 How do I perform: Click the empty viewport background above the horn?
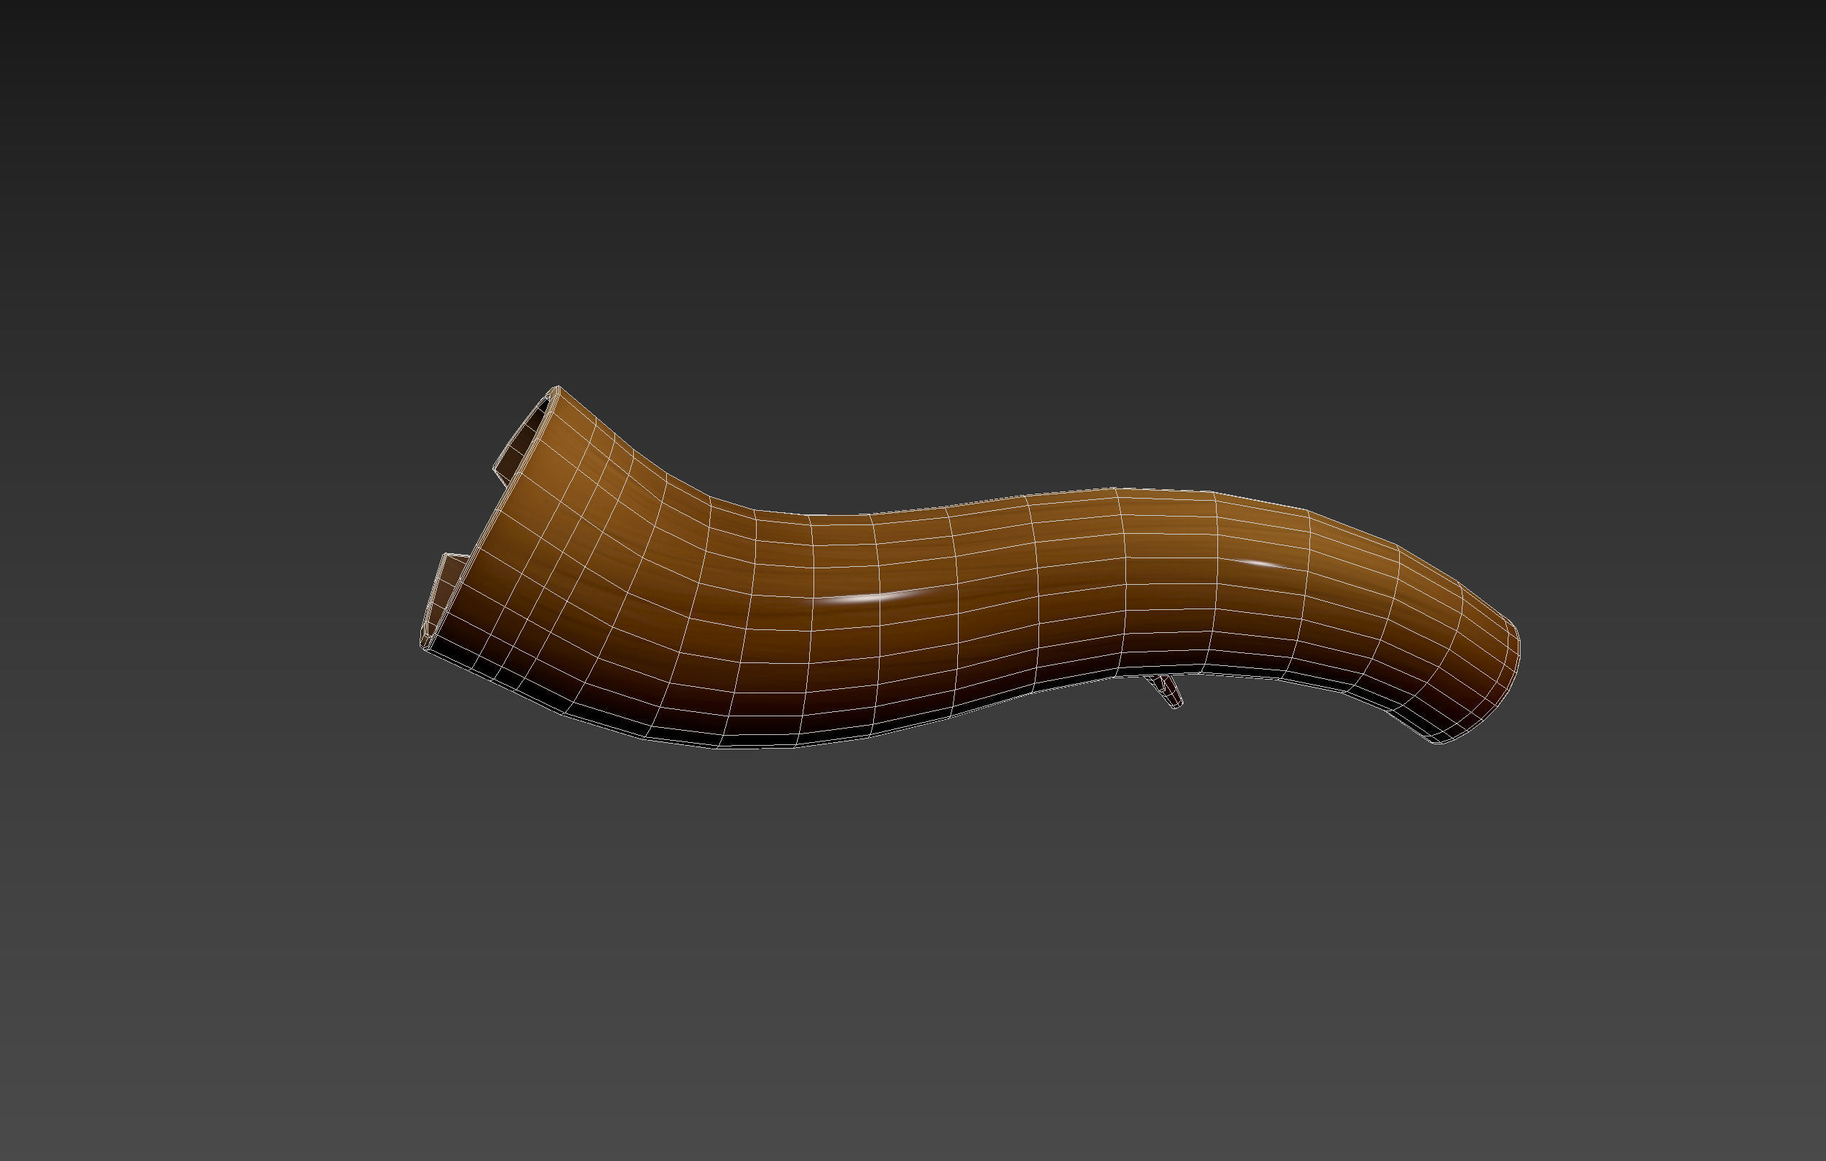[910, 190]
